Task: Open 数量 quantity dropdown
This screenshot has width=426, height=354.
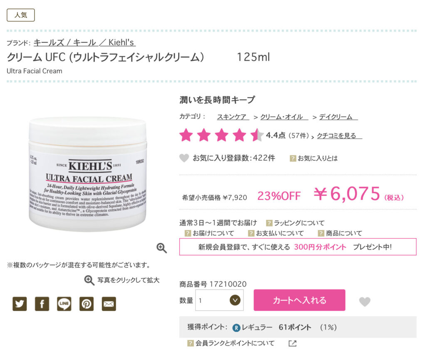Action: (x=219, y=300)
